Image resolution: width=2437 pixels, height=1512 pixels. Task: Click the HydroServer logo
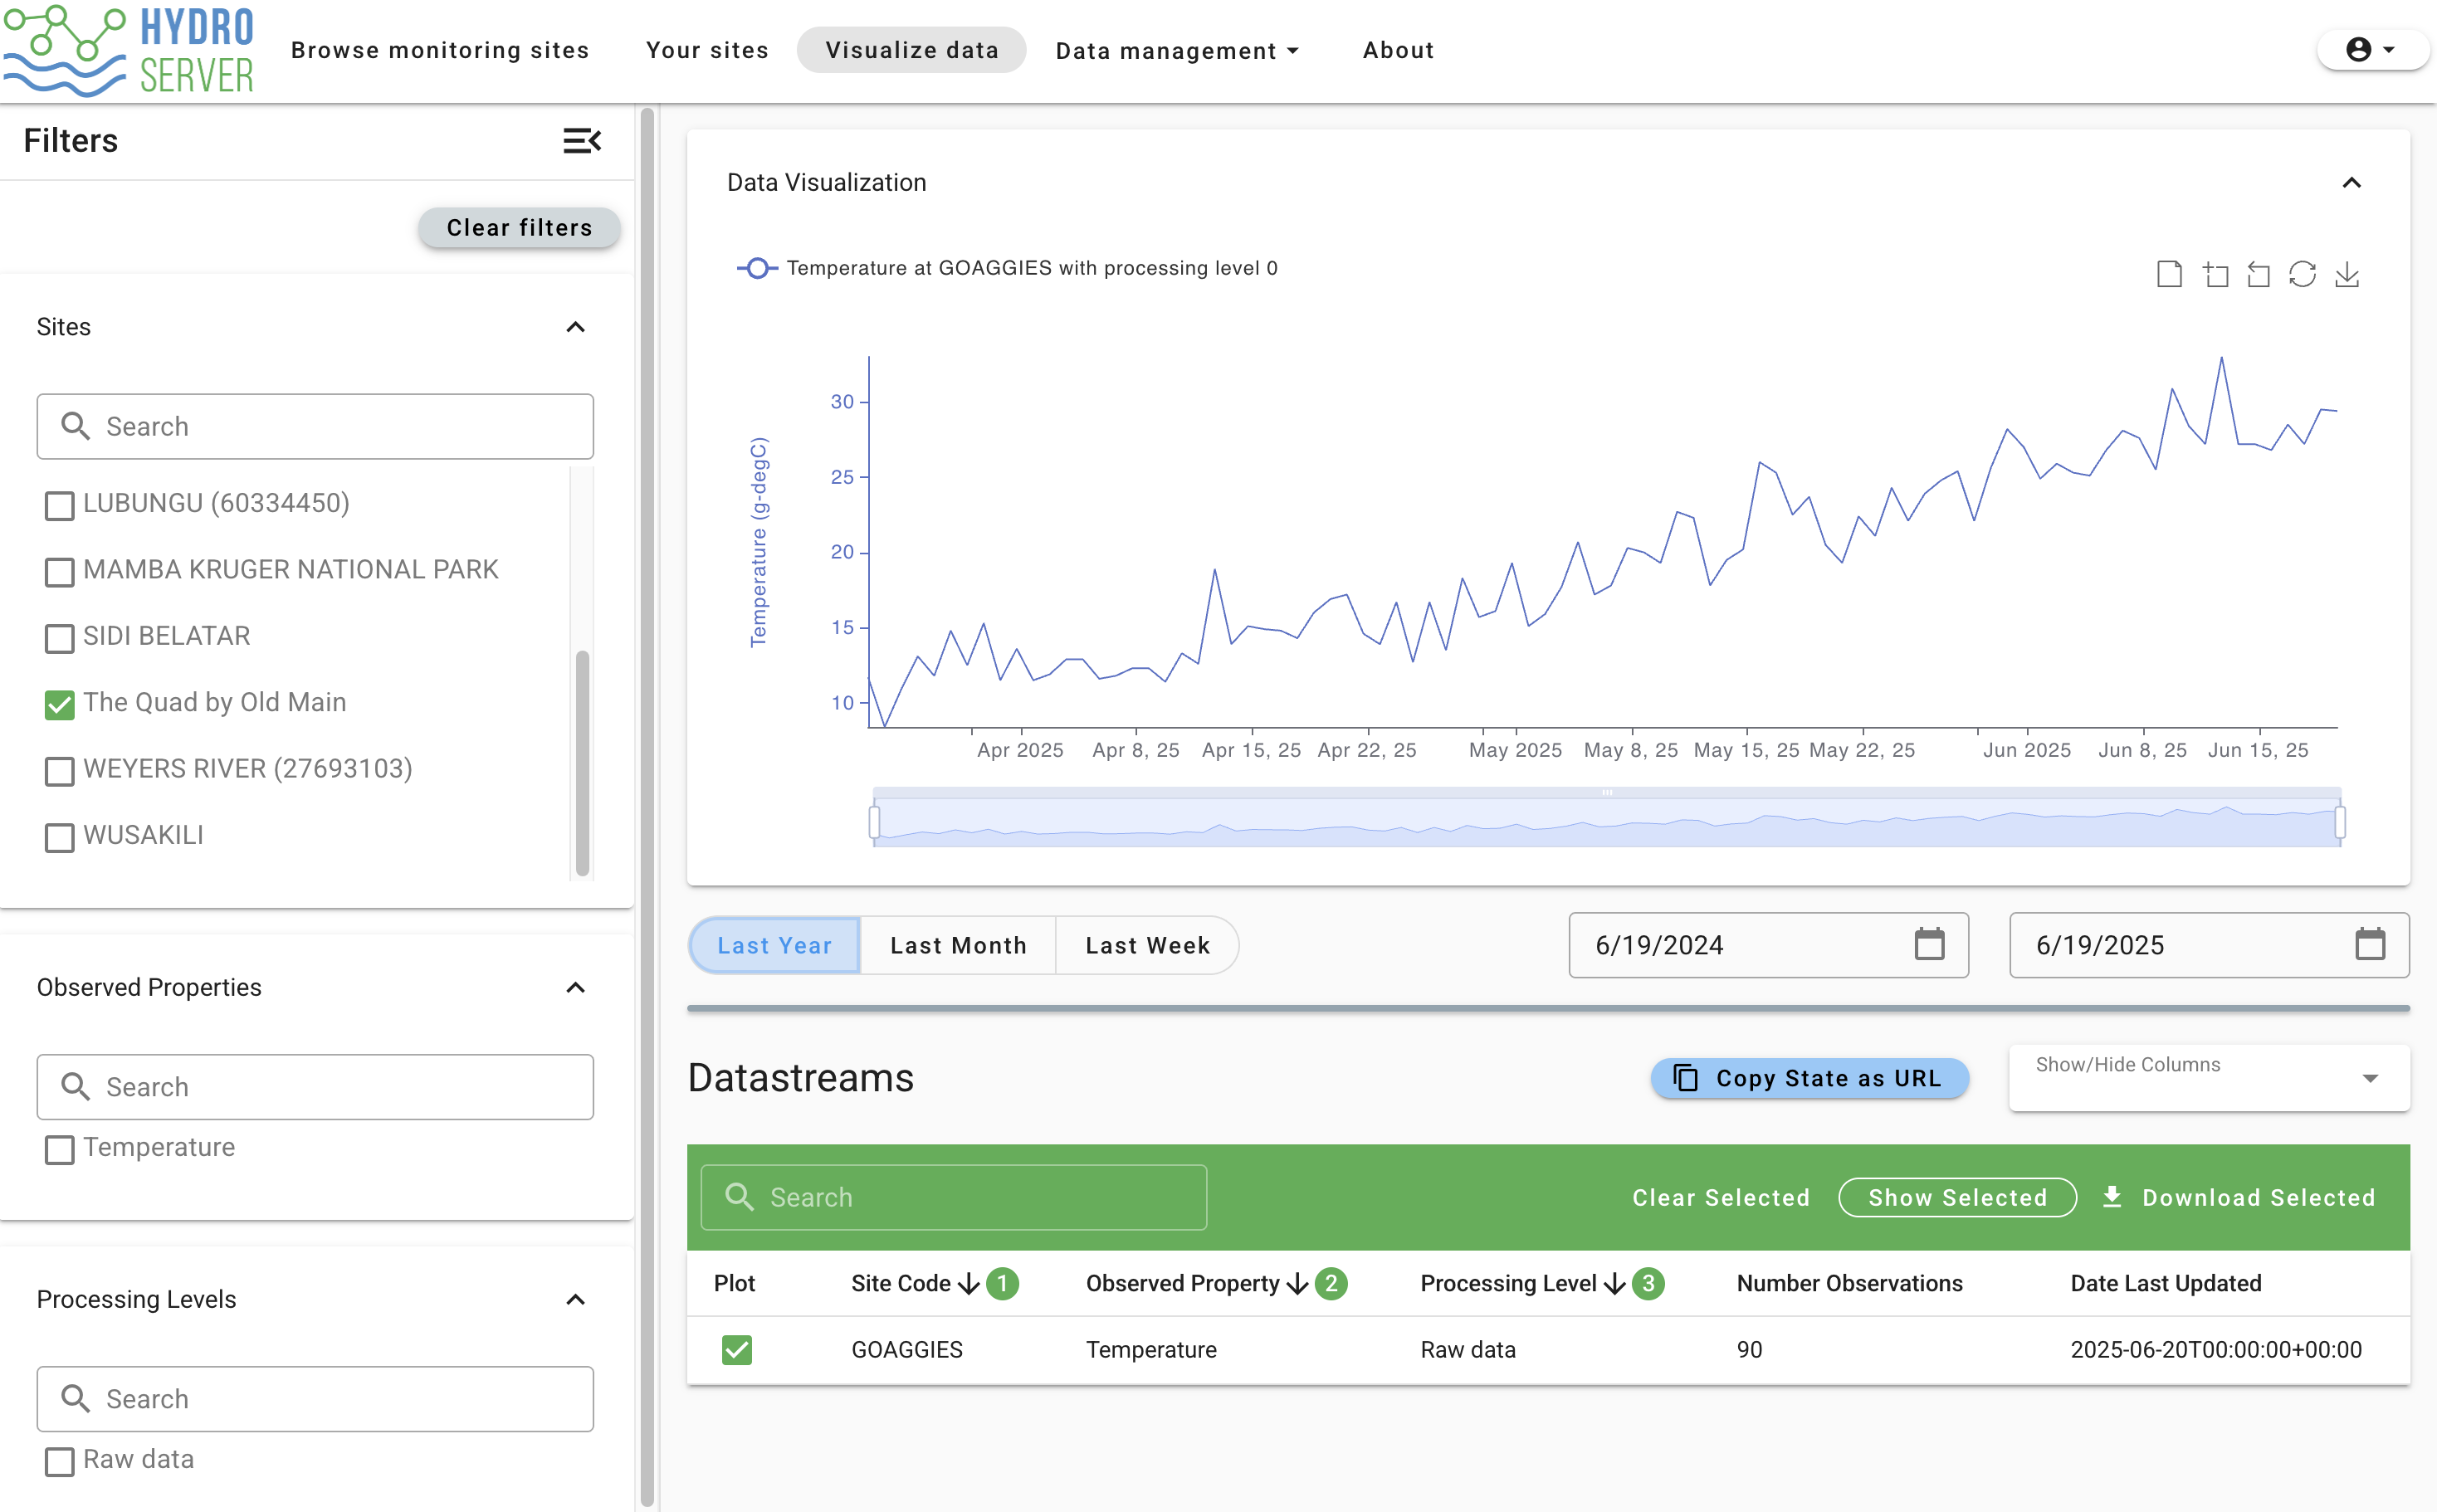click(129, 50)
